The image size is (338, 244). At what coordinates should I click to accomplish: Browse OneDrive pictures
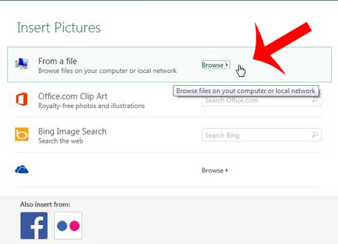click(x=215, y=170)
